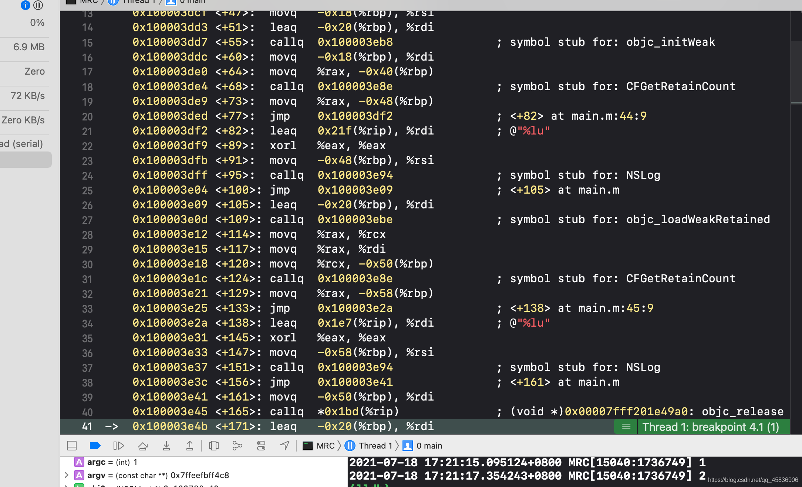Image resolution: width=802 pixels, height=487 pixels.
Task: Click xorl %eax, %eax on line 22
Action: 328,146
